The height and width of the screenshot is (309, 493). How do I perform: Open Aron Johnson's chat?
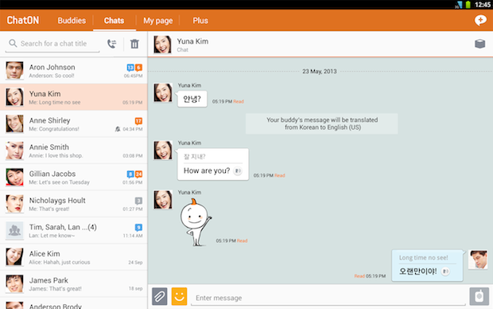[74, 70]
